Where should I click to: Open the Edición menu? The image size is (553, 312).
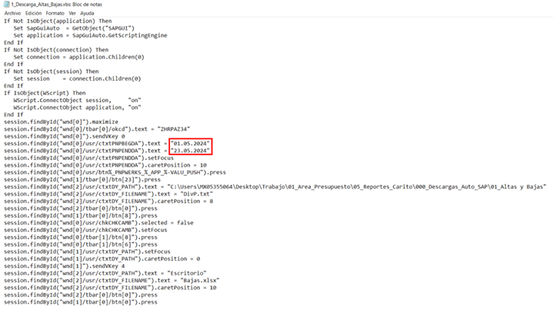[34, 14]
